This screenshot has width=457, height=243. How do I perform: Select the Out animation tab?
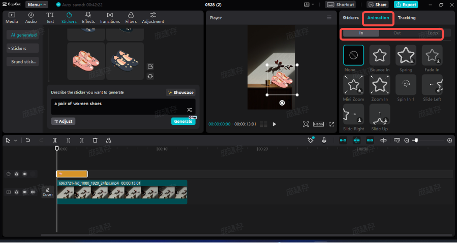point(397,33)
